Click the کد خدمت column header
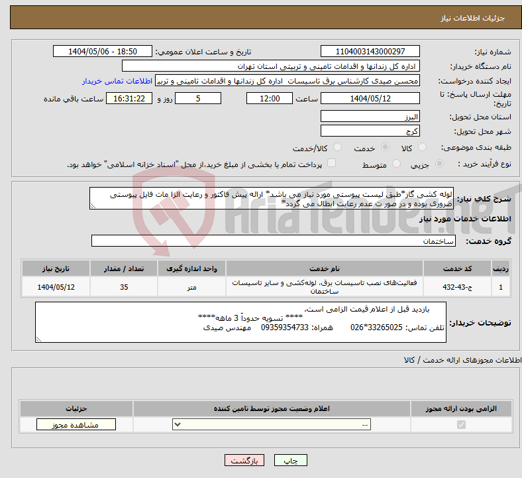Screen dimensions: 522x478 click(x=458, y=269)
